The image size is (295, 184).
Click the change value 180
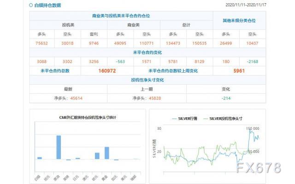[226, 62]
